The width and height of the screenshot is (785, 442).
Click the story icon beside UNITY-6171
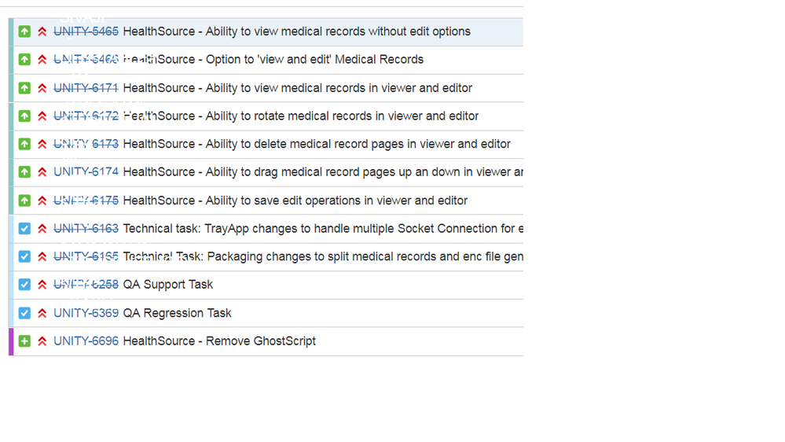pyautogui.click(x=24, y=88)
